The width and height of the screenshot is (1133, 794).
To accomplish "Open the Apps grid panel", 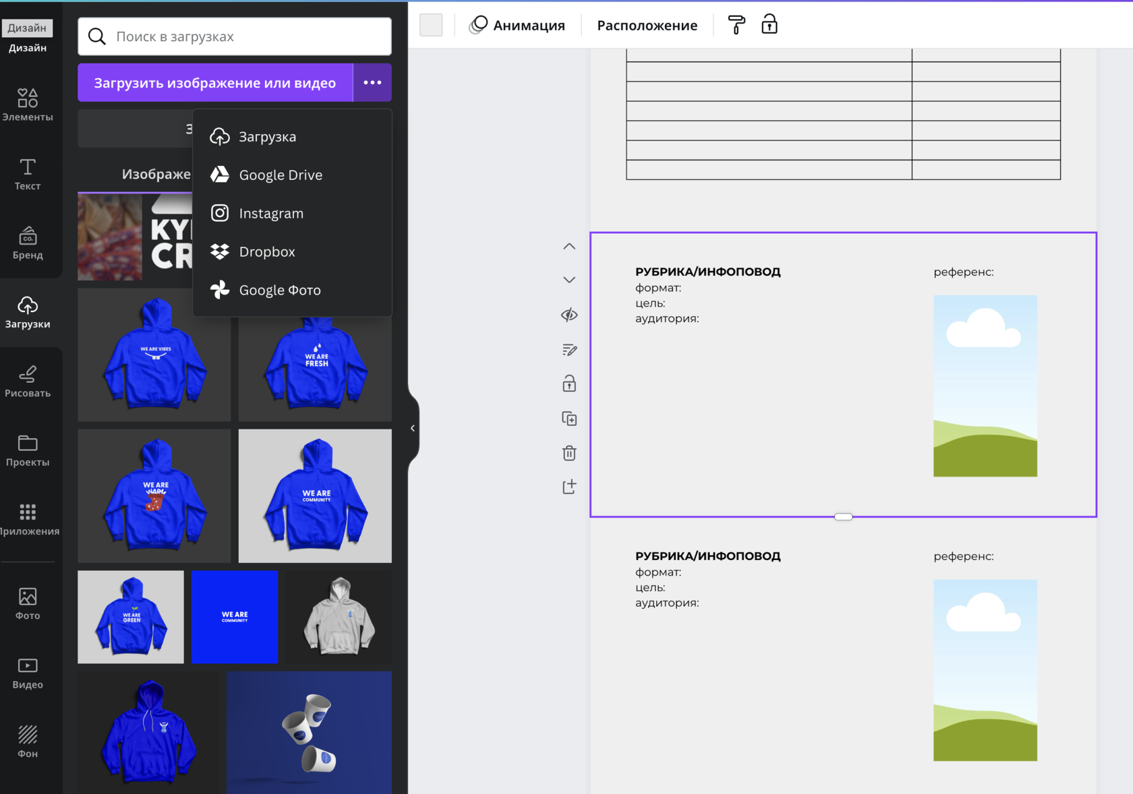I will [x=28, y=520].
